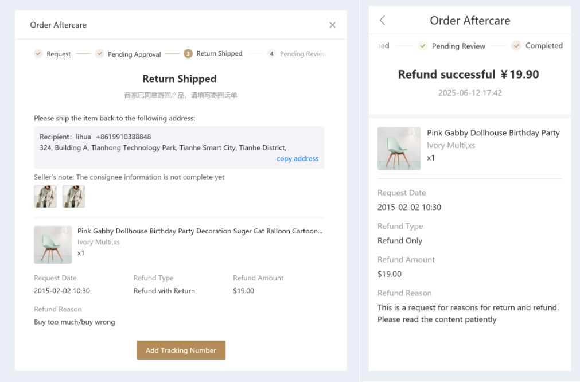This screenshot has width=580, height=382.
Task: Click the recipient address text box
Action: pyautogui.click(x=178, y=147)
